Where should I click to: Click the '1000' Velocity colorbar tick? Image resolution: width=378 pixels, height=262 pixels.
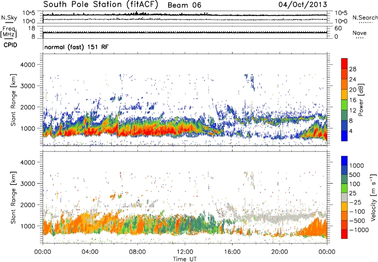pyautogui.click(x=357, y=166)
